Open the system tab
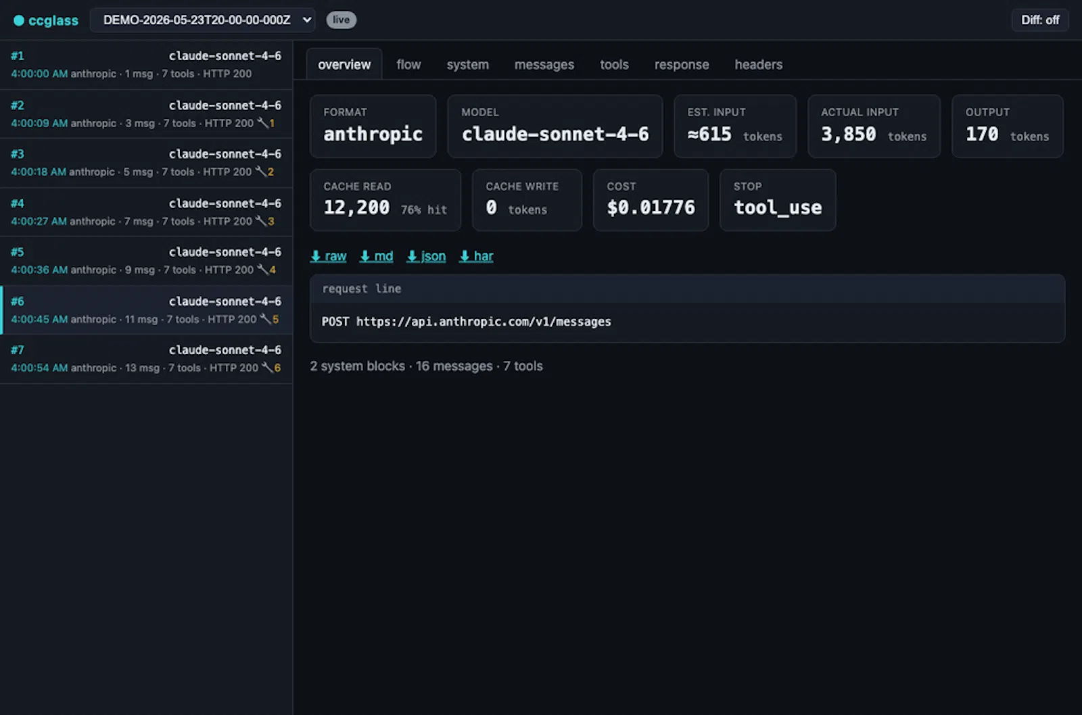Screen dimensions: 1082x715 (467, 64)
